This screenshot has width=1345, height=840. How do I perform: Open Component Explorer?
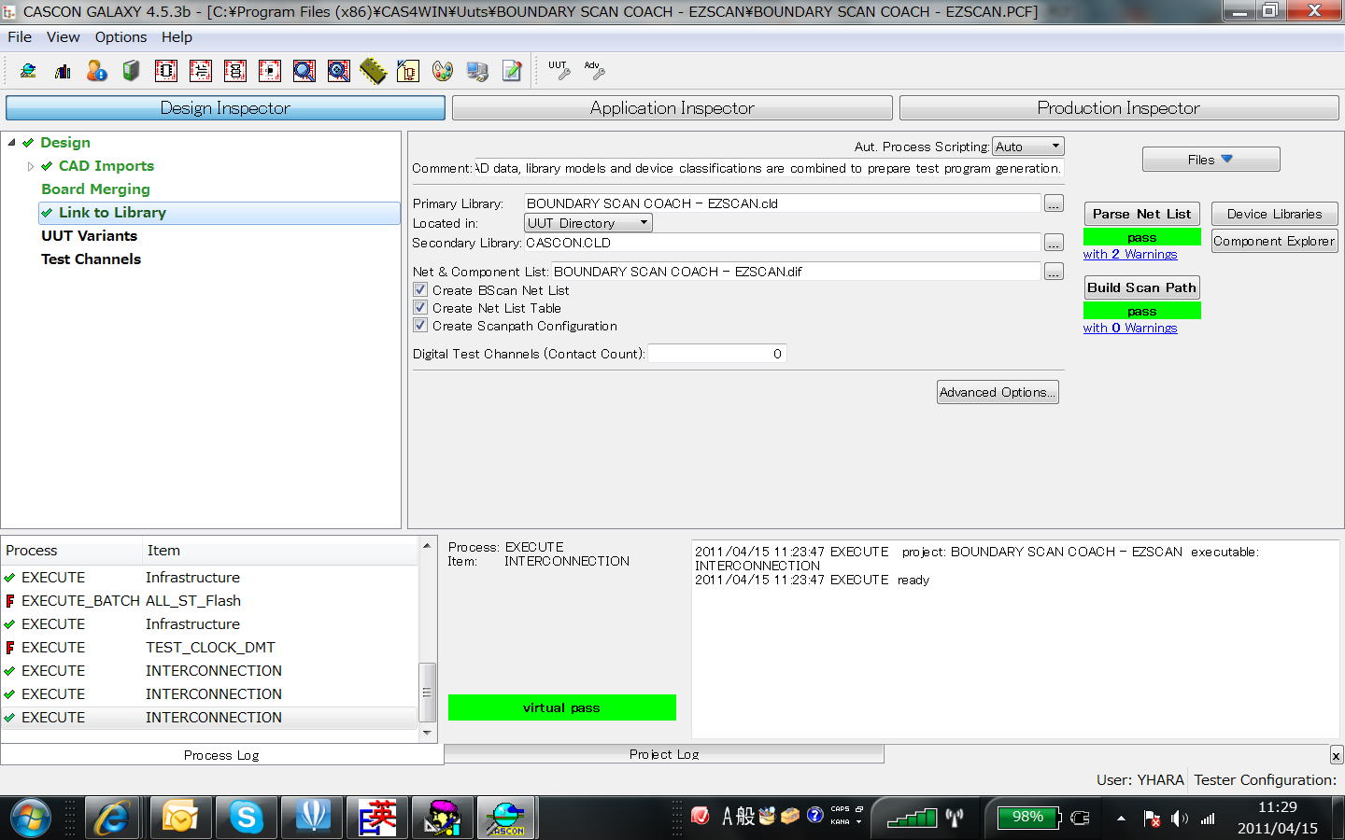[x=1274, y=241]
